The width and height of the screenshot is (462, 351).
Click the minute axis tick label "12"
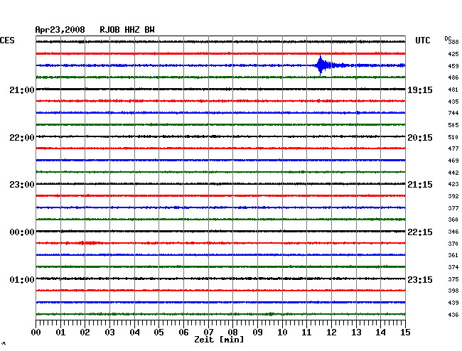pos(331,333)
